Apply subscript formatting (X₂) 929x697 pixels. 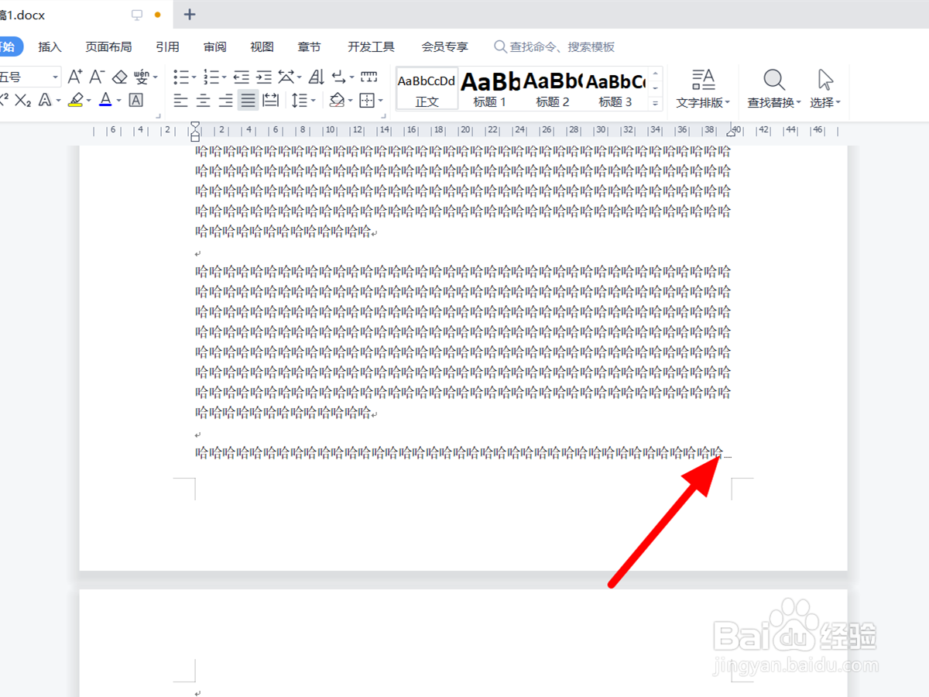[x=23, y=100]
